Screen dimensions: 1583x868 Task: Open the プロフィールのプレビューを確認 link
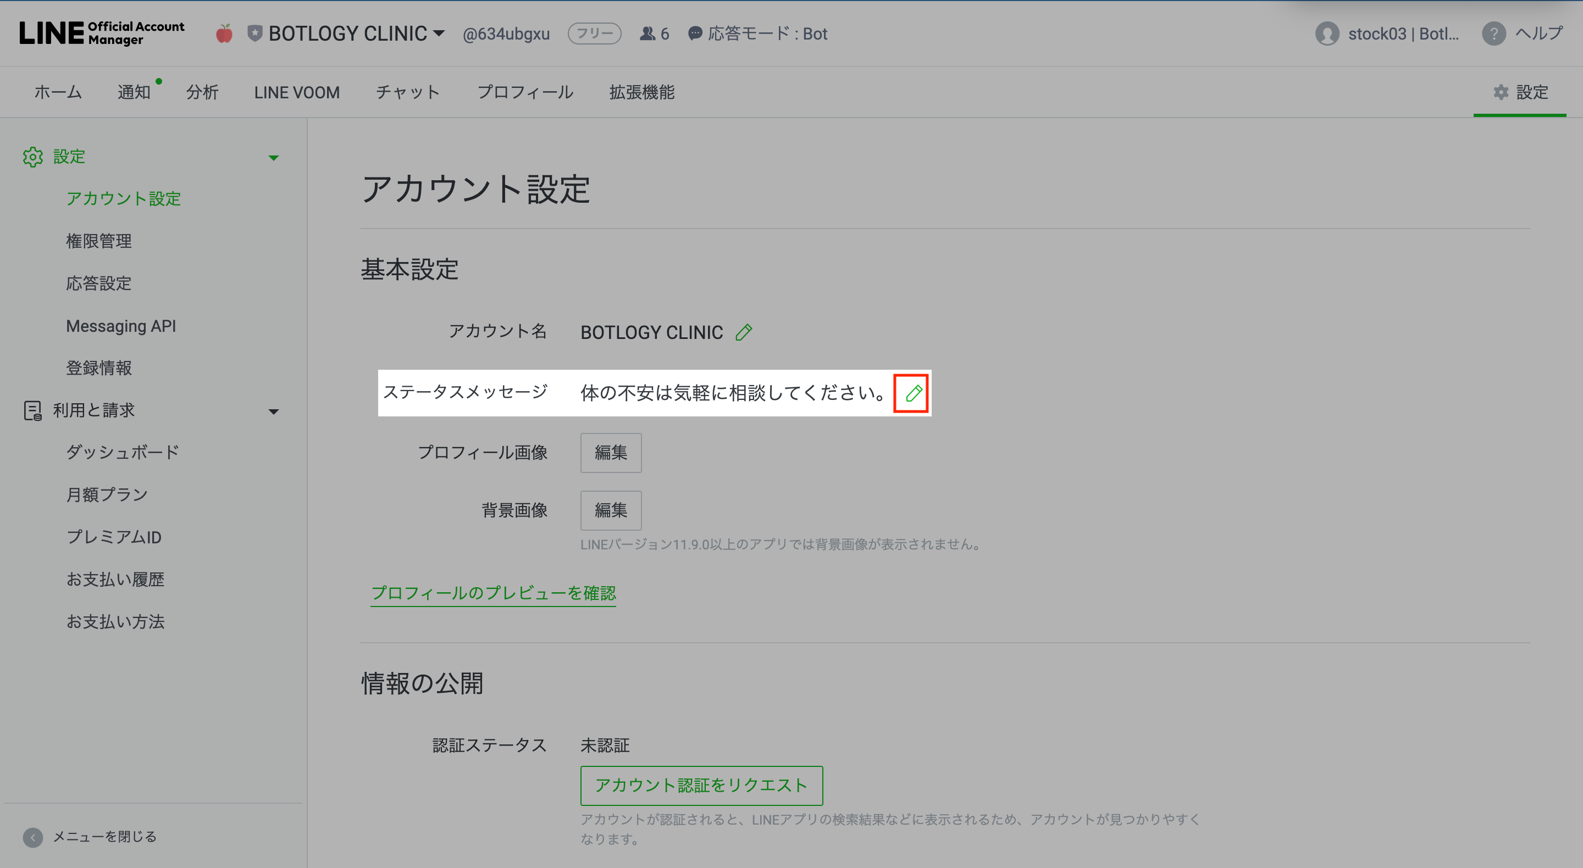pos(493,593)
